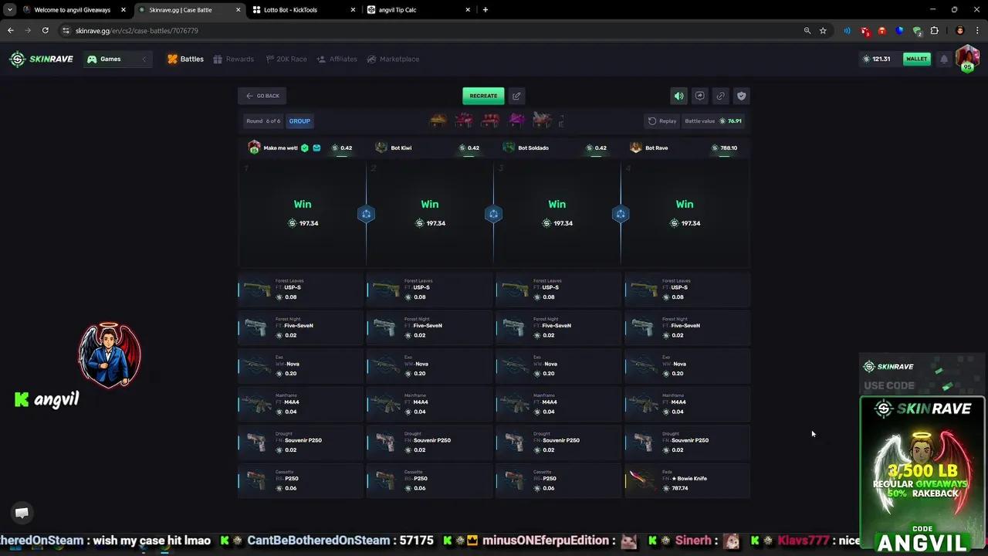Go to the Battles section

point(186,59)
